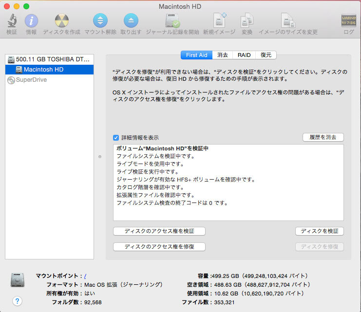This screenshot has width=361, height=312.
Task: Click the yellow minimize window button
Action: coord(17,6)
